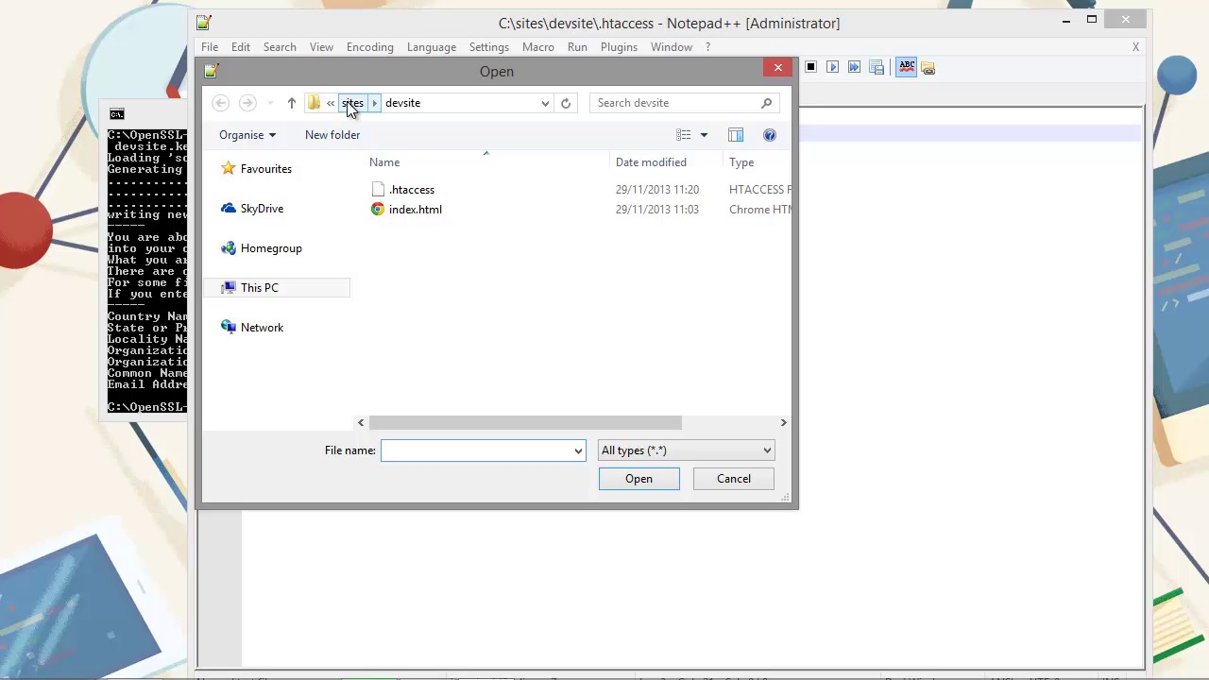Open the Language menu

coord(432,46)
